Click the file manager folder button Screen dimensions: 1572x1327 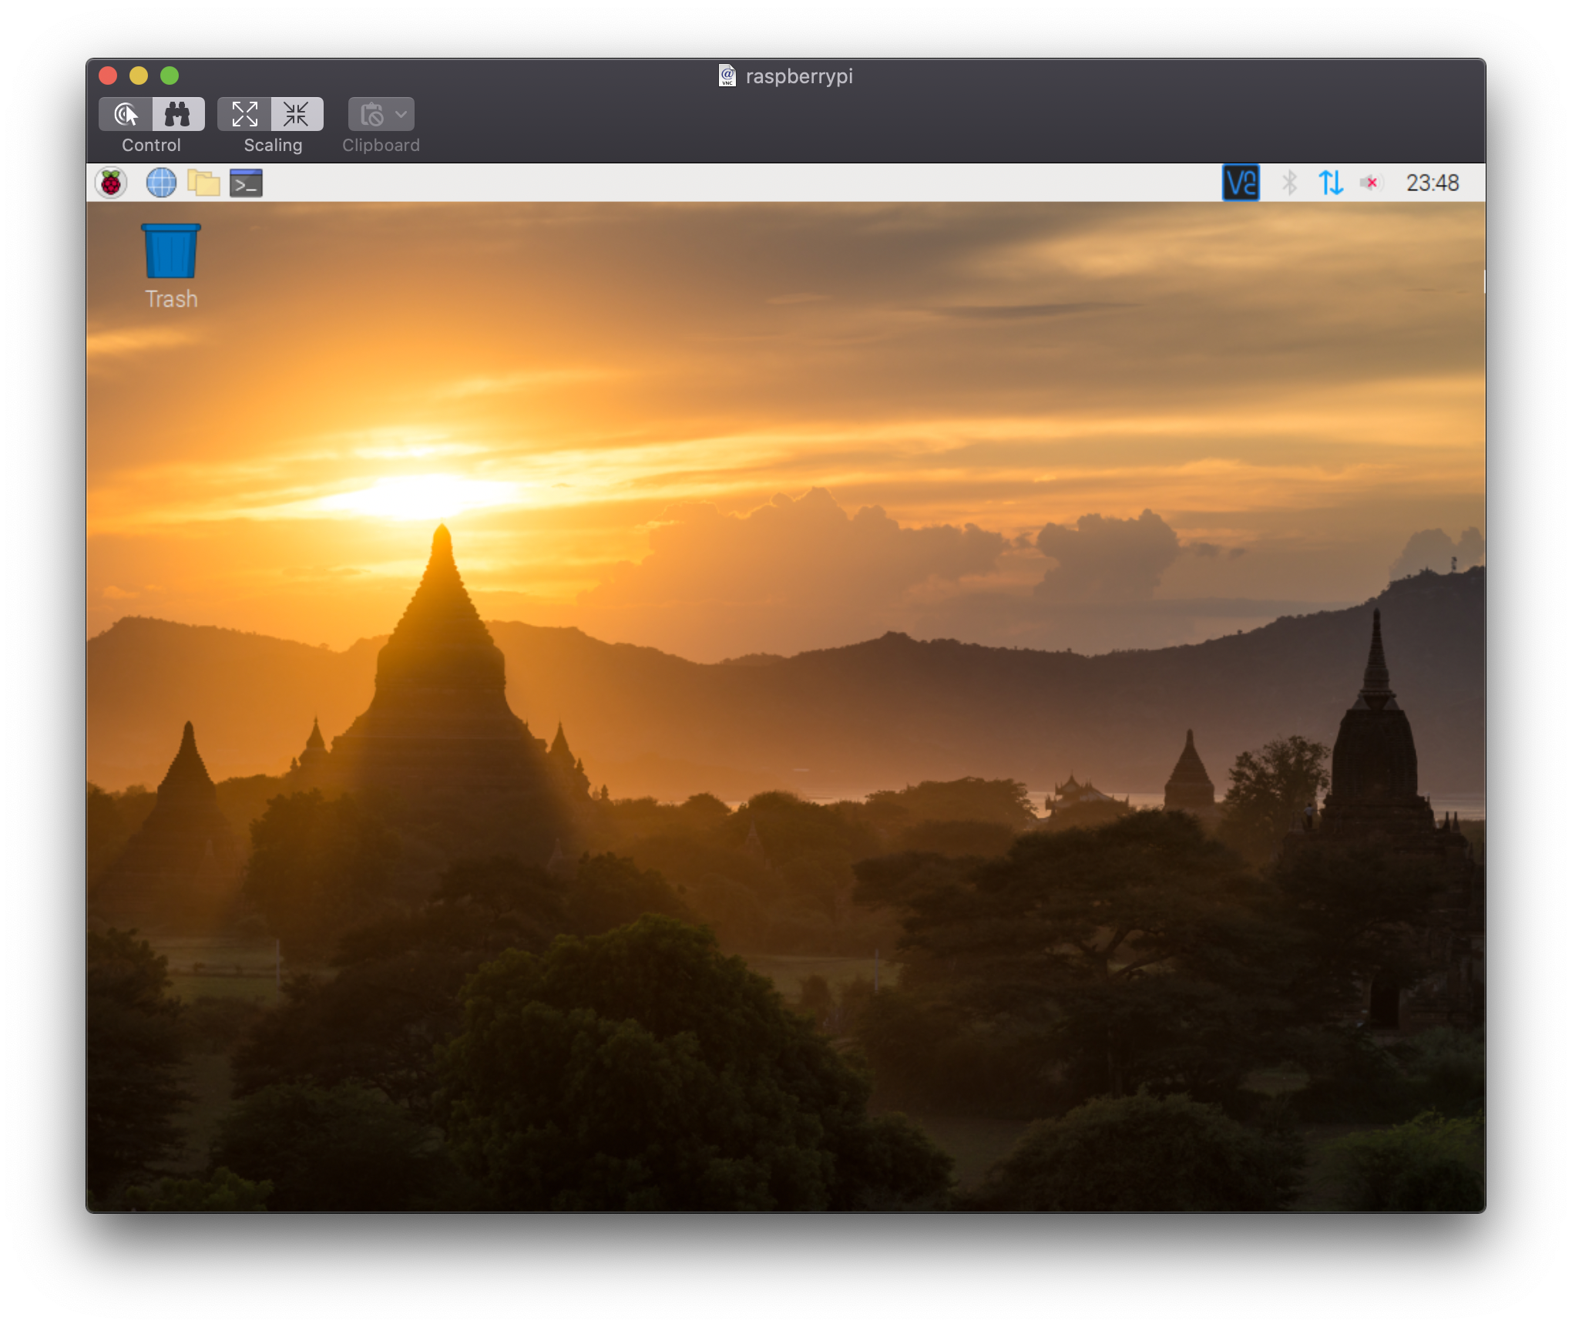coord(204,183)
